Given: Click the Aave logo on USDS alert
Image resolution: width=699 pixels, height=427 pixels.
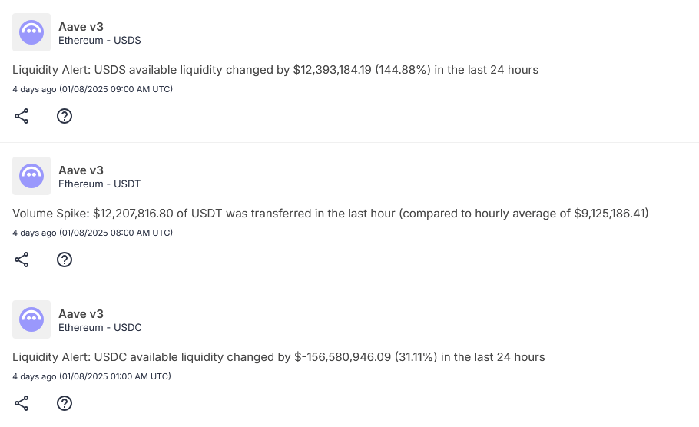Looking at the screenshot, I should point(31,32).
